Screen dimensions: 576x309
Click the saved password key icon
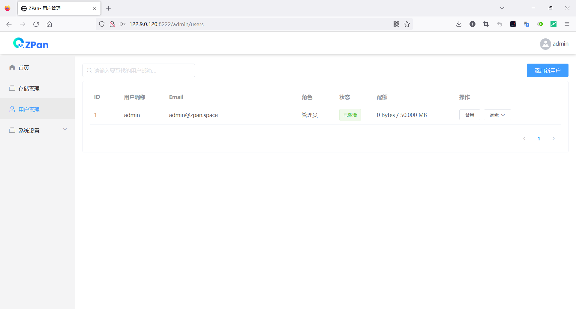point(122,24)
